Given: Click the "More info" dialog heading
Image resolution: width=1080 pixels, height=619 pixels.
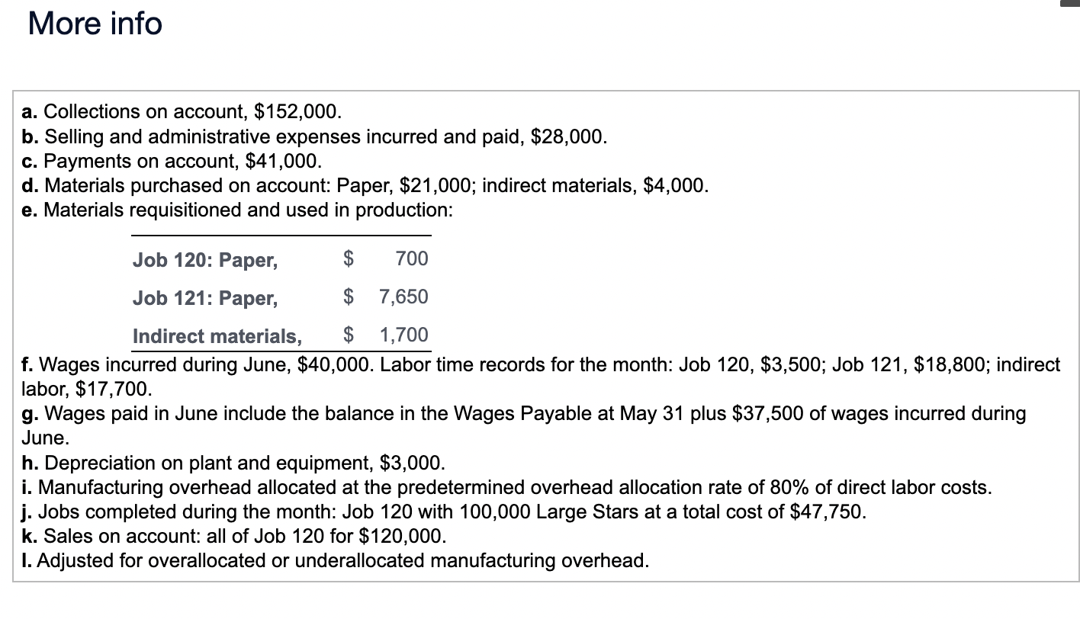Looking at the screenshot, I should 95,23.
